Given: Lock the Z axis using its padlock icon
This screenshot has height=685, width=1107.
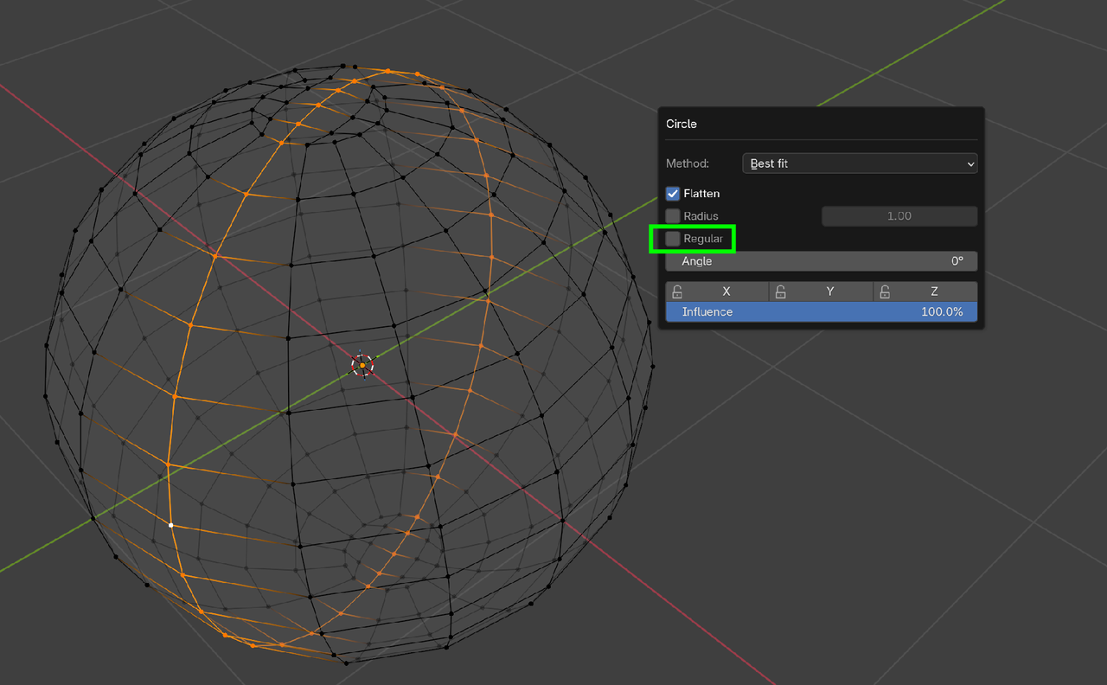Looking at the screenshot, I should coord(886,291).
